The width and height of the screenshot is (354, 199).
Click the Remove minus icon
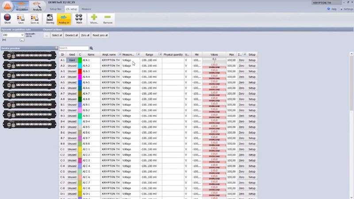(x=108, y=19)
